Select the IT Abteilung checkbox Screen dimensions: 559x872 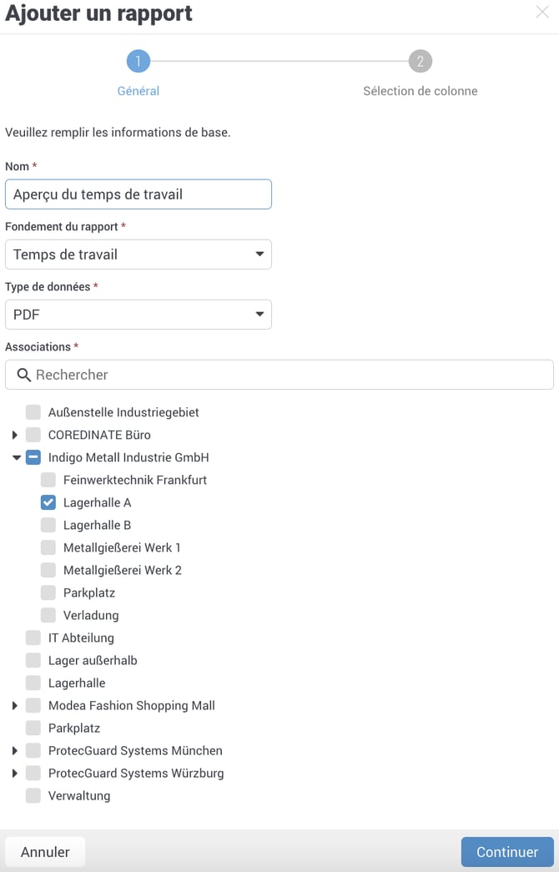coord(33,638)
